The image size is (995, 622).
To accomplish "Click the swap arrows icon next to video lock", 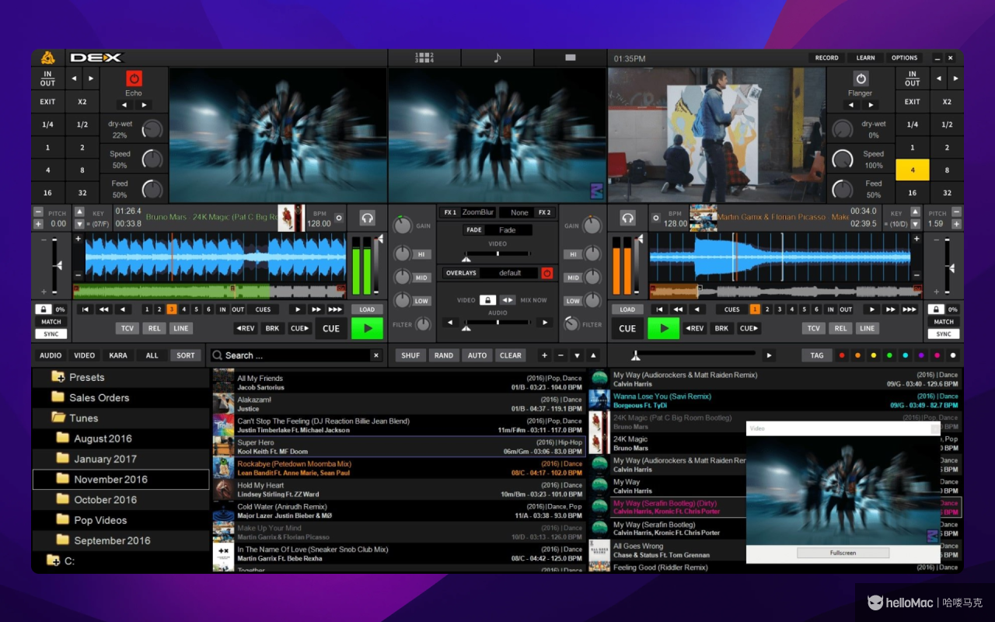I will (x=507, y=300).
